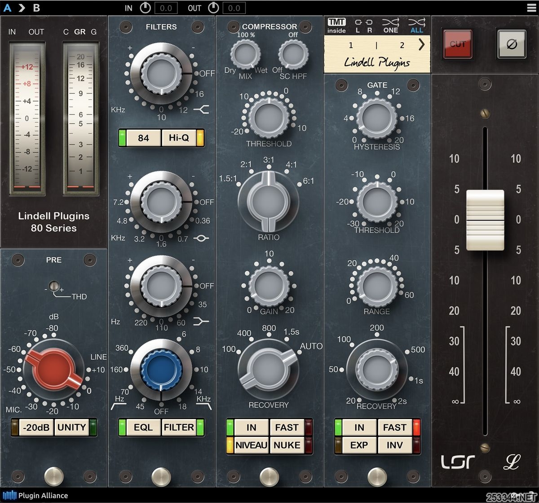
Task: Select the R channel link icon
Action: 369,26
